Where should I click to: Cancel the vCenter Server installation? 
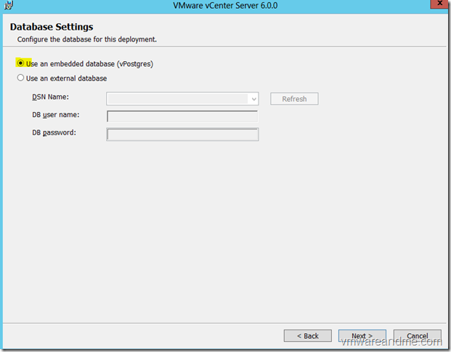tap(417, 336)
